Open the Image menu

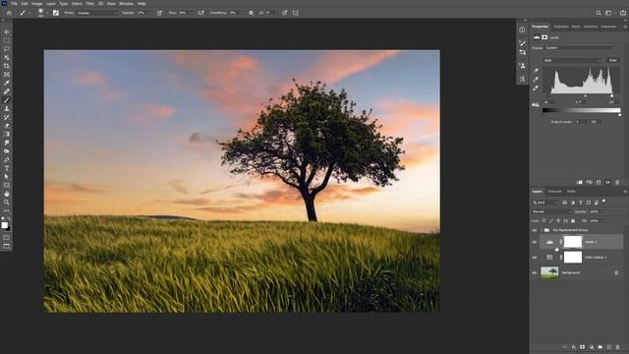pos(37,4)
